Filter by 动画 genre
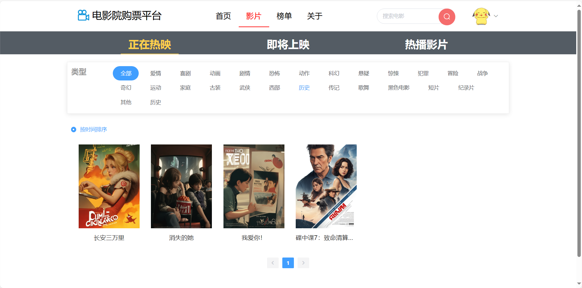582x288 pixels. (215, 73)
